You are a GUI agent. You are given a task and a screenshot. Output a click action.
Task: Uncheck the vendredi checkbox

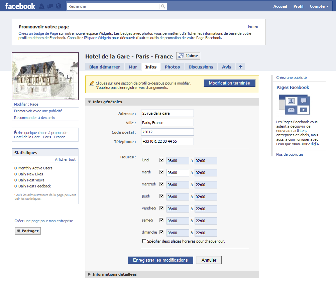pyautogui.click(x=161, y=208)
